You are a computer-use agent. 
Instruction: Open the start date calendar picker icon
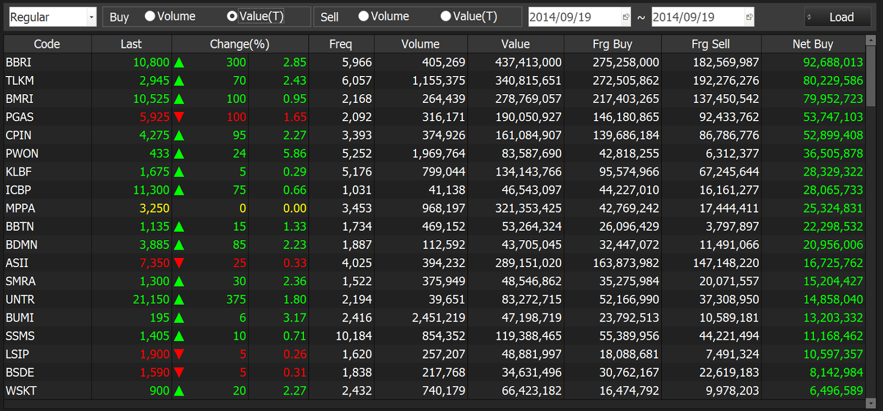pos(626,17)
